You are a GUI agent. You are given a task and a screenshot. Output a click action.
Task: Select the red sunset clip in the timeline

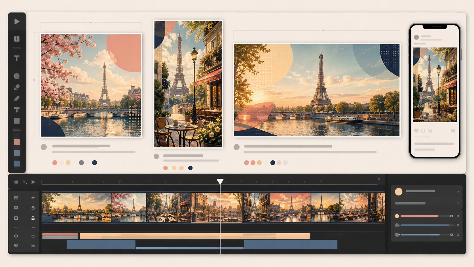tap(291, 208)
